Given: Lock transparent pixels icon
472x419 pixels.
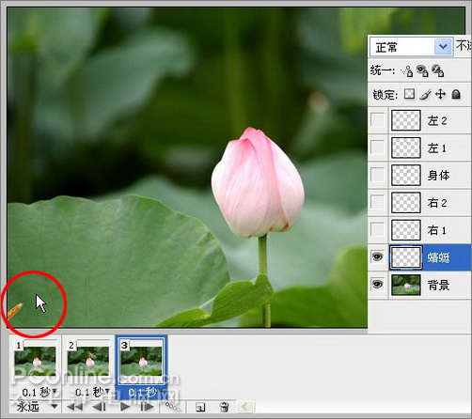Looking at the screenshot, I should coord(409,94).
